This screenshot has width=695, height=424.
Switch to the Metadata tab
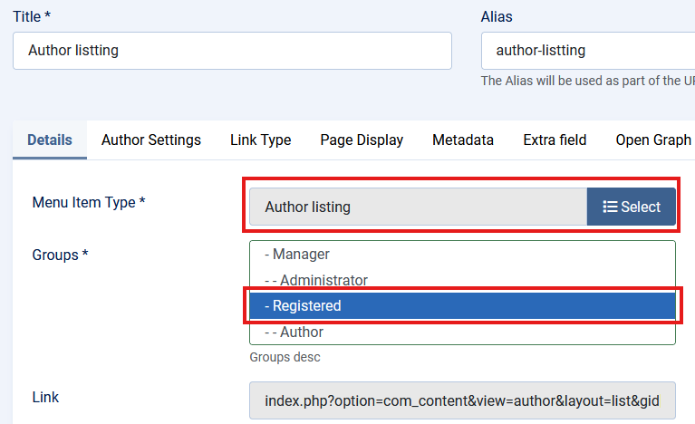[463, 140]
